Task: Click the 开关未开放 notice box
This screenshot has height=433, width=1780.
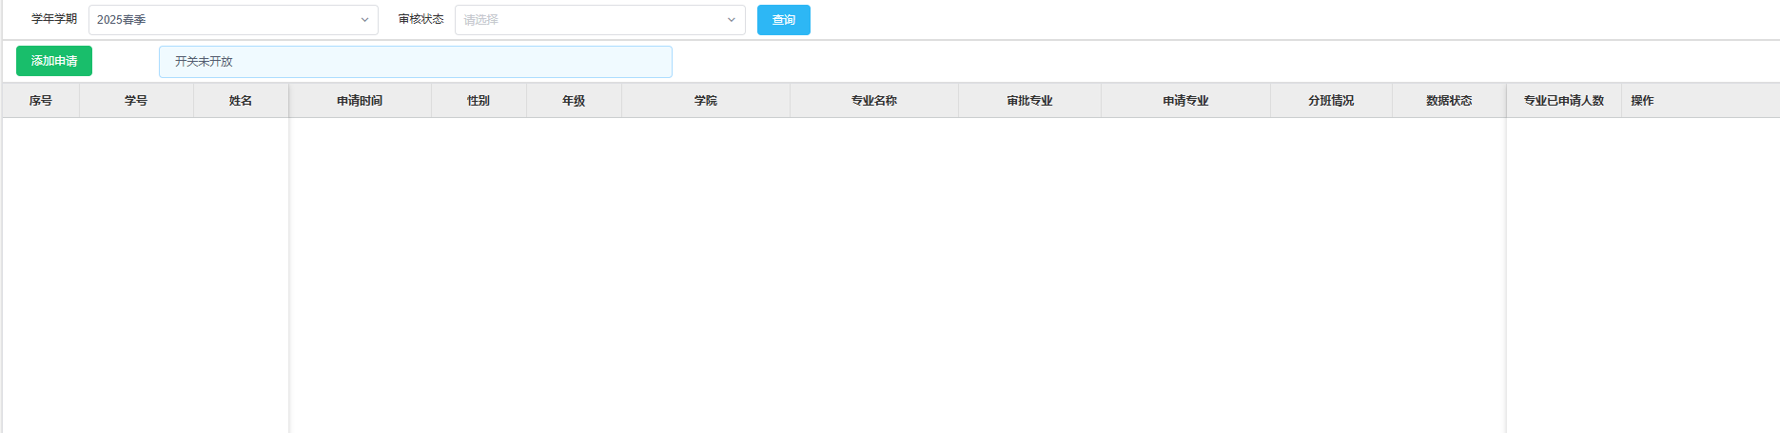Action: (x=415, y=62)
